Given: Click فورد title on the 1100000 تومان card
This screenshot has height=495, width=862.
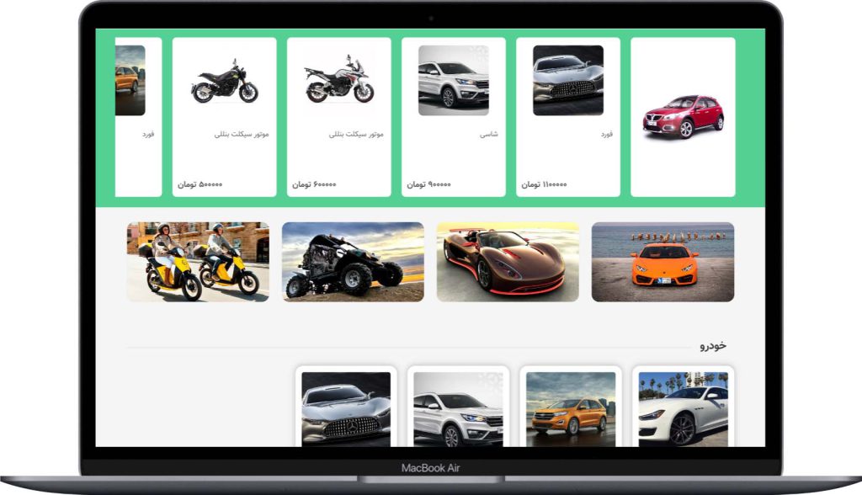Looking at the screenshot, I should point(607,134).
